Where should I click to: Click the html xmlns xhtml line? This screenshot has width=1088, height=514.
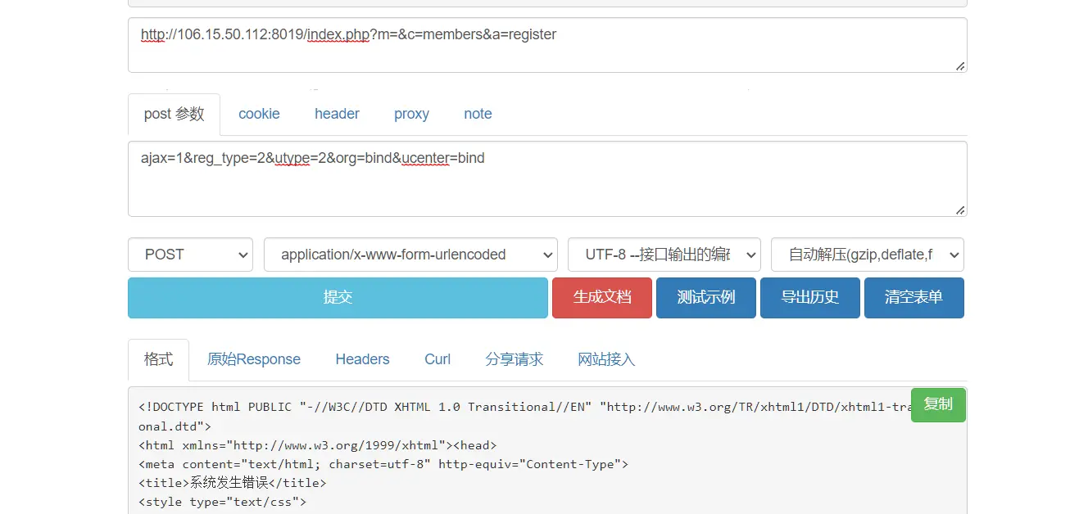point(318,445)
